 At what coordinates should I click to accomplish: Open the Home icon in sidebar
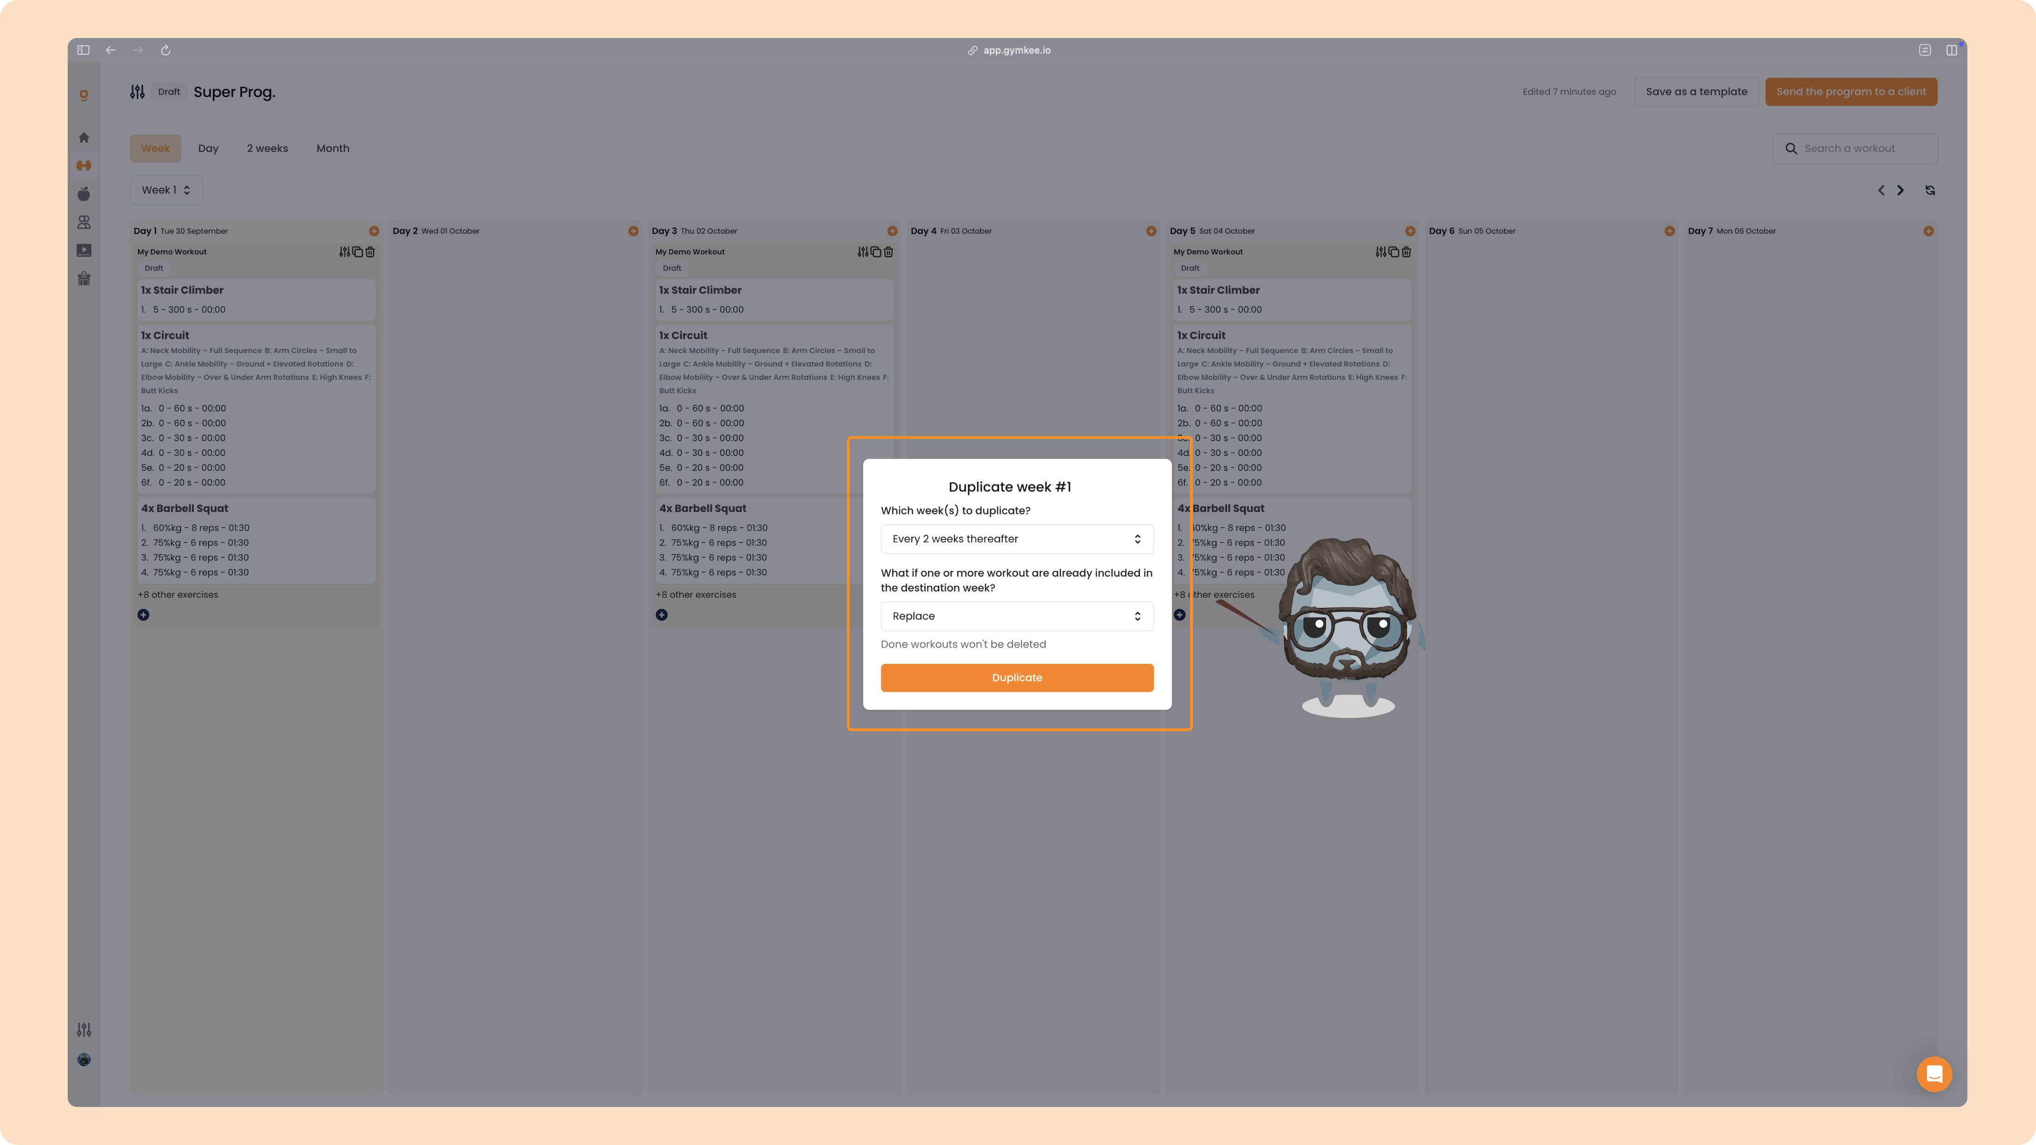tap(84, 138)
